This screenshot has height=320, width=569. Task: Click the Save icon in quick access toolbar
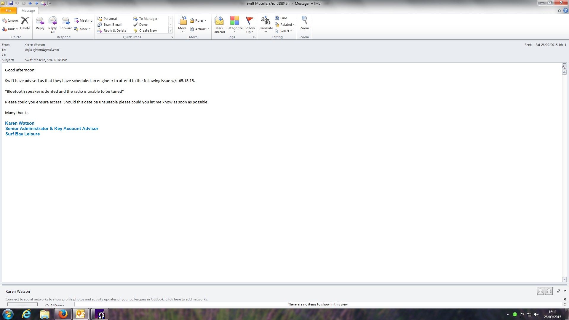tap(11, 3)
